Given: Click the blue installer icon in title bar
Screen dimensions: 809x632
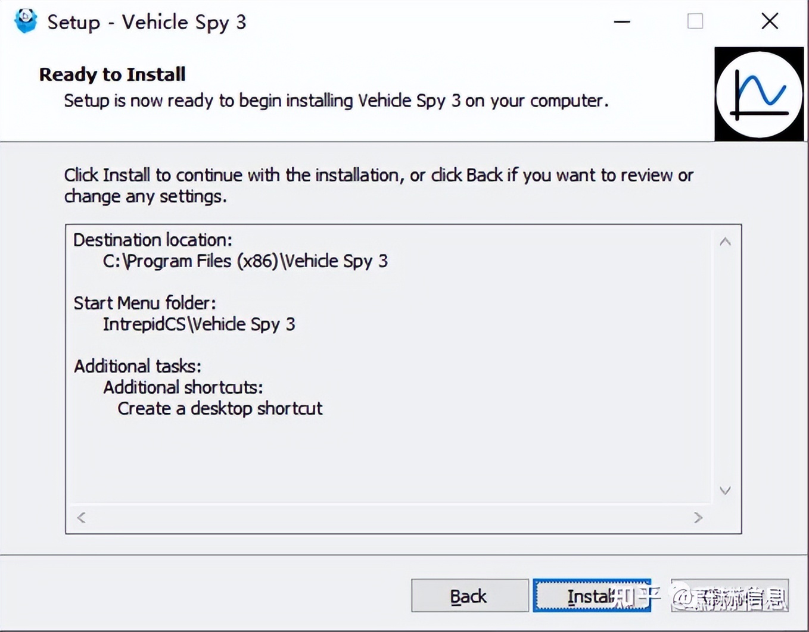Looking at the screenshot, I should pos(25,21).
